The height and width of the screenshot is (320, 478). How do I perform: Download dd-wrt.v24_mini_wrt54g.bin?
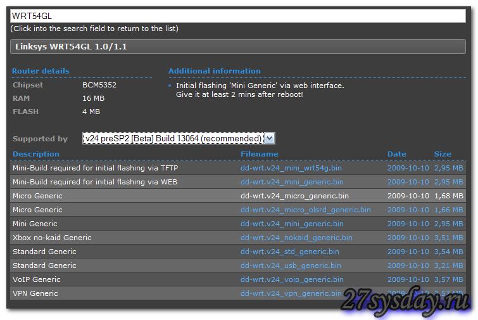point(291,168)
